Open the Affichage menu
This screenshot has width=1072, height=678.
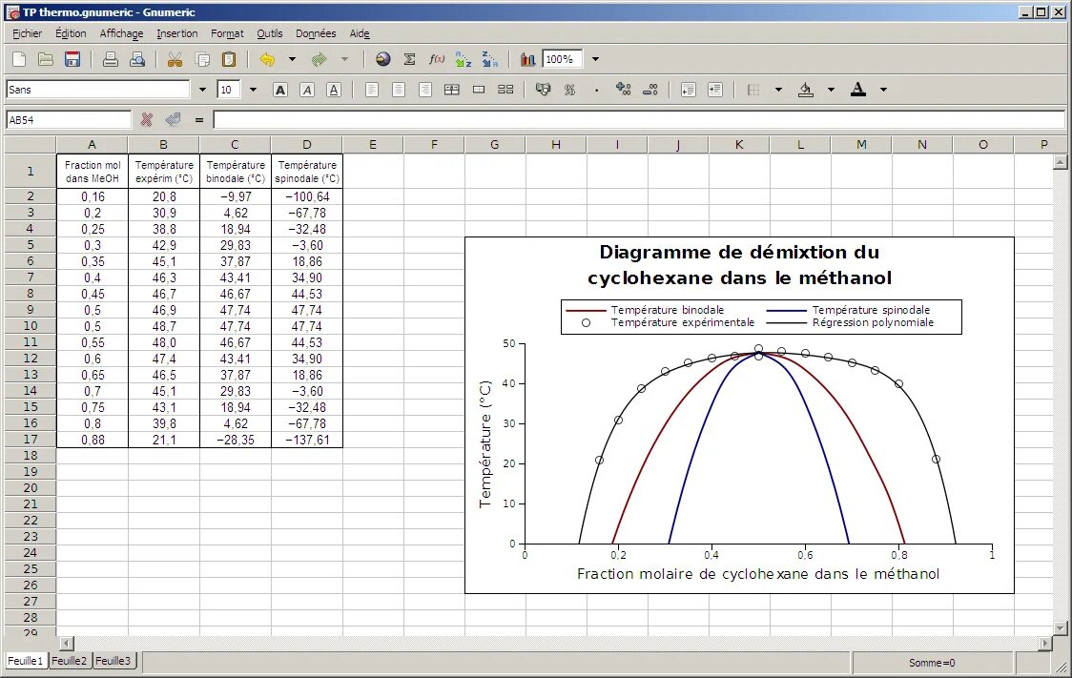122,33
